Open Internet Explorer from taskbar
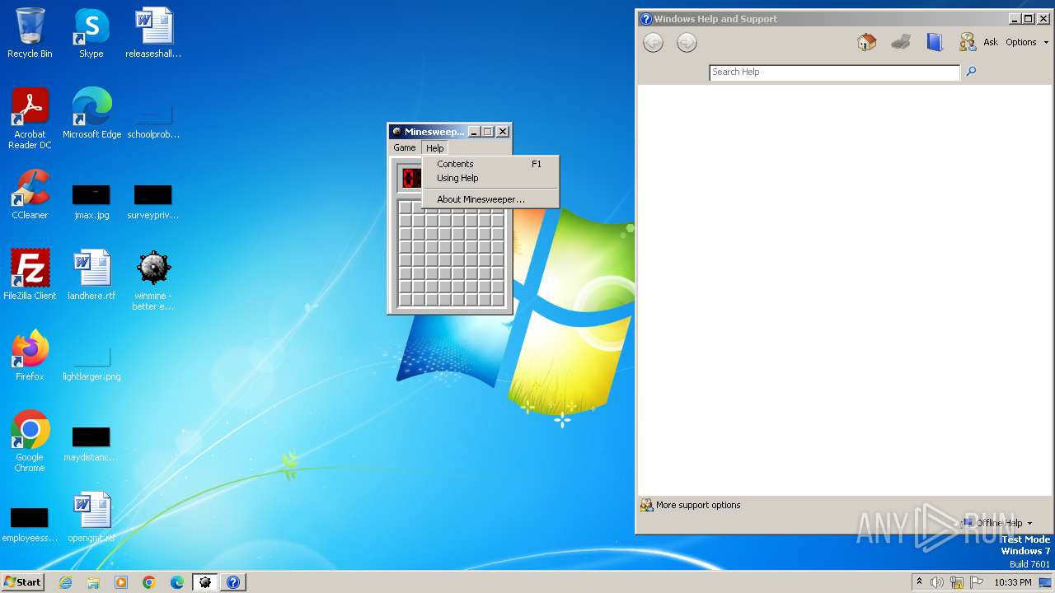The width and height of the screenshot is (1055, 593). click(x=66, y=582)
